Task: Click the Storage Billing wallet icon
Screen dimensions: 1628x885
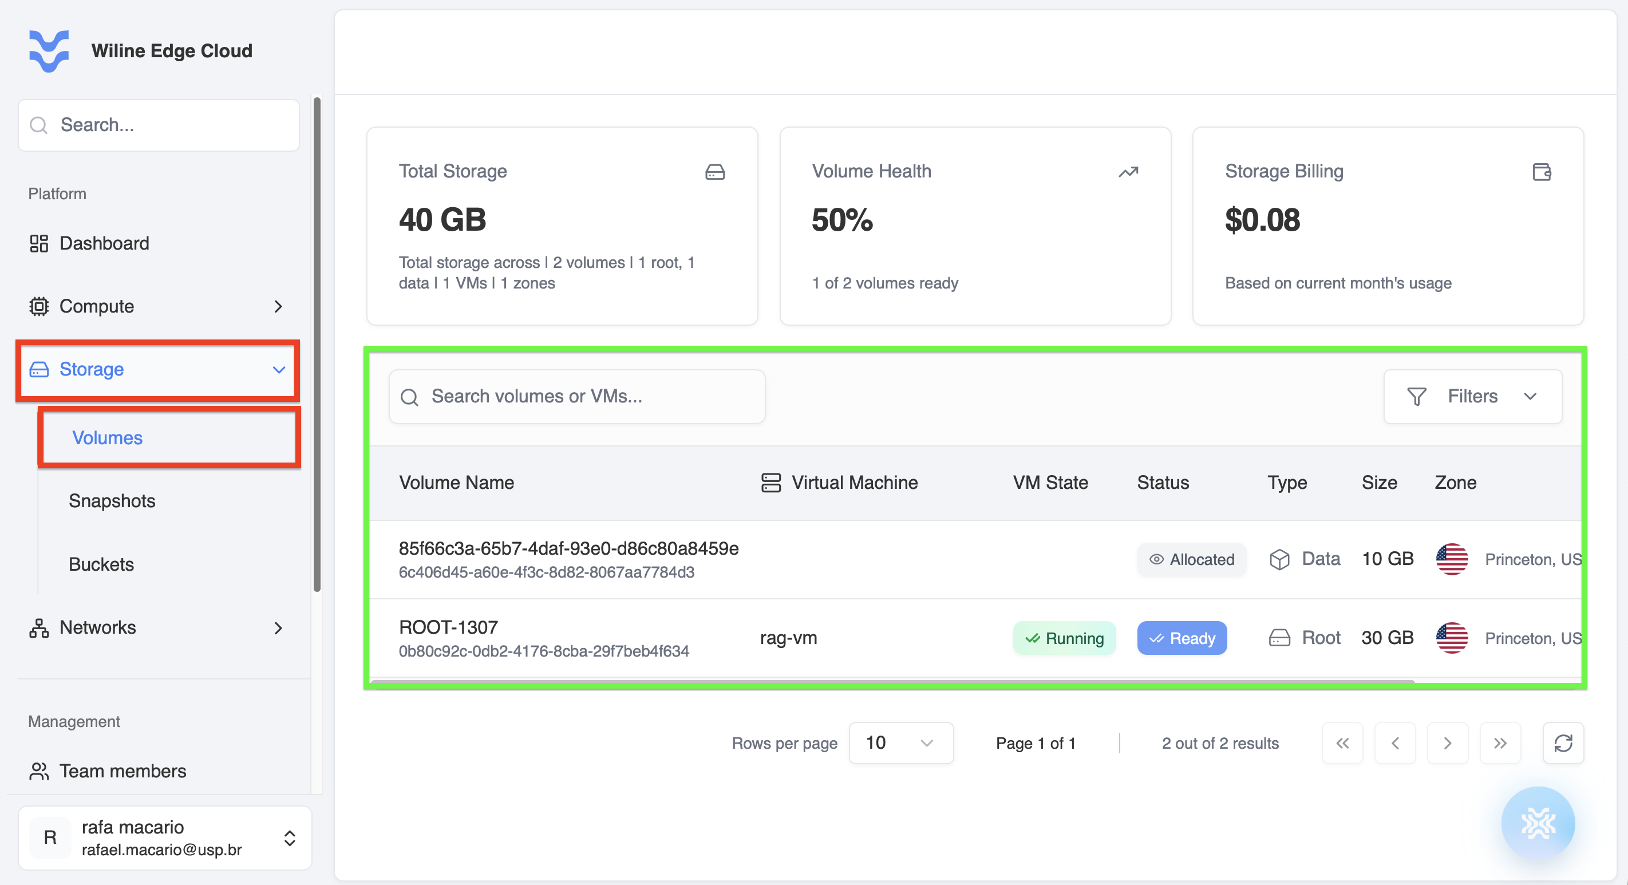Action: point(1542,171)
